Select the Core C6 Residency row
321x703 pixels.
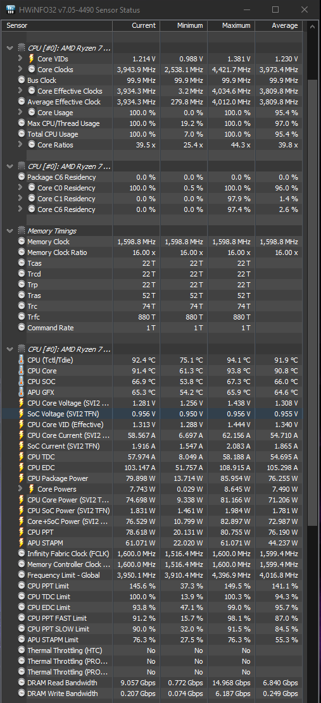coord(153,209)
